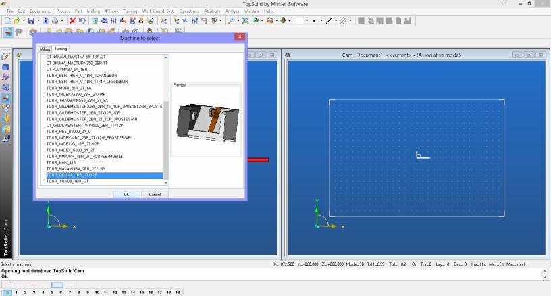Click the highlighted machining icon in second toolbar
This screenshot has width=551, height=296.
pyautogui.click(x=8, y=32)
